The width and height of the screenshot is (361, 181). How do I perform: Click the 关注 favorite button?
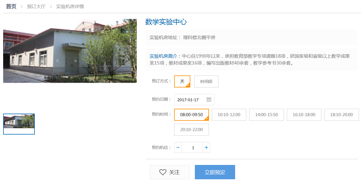click(170, 172)
